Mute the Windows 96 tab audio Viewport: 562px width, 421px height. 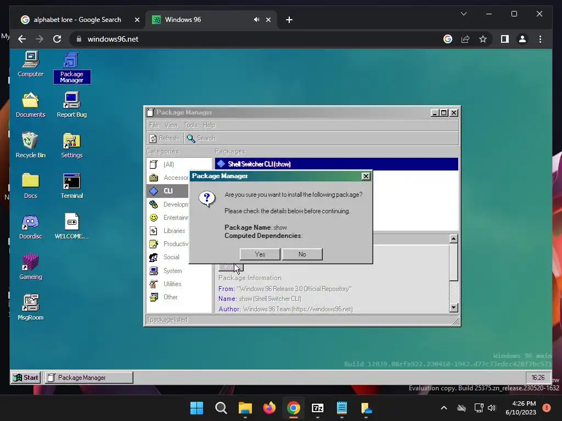256,20
